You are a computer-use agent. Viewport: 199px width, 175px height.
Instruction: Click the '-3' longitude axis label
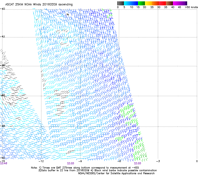[x=158, y=161]
